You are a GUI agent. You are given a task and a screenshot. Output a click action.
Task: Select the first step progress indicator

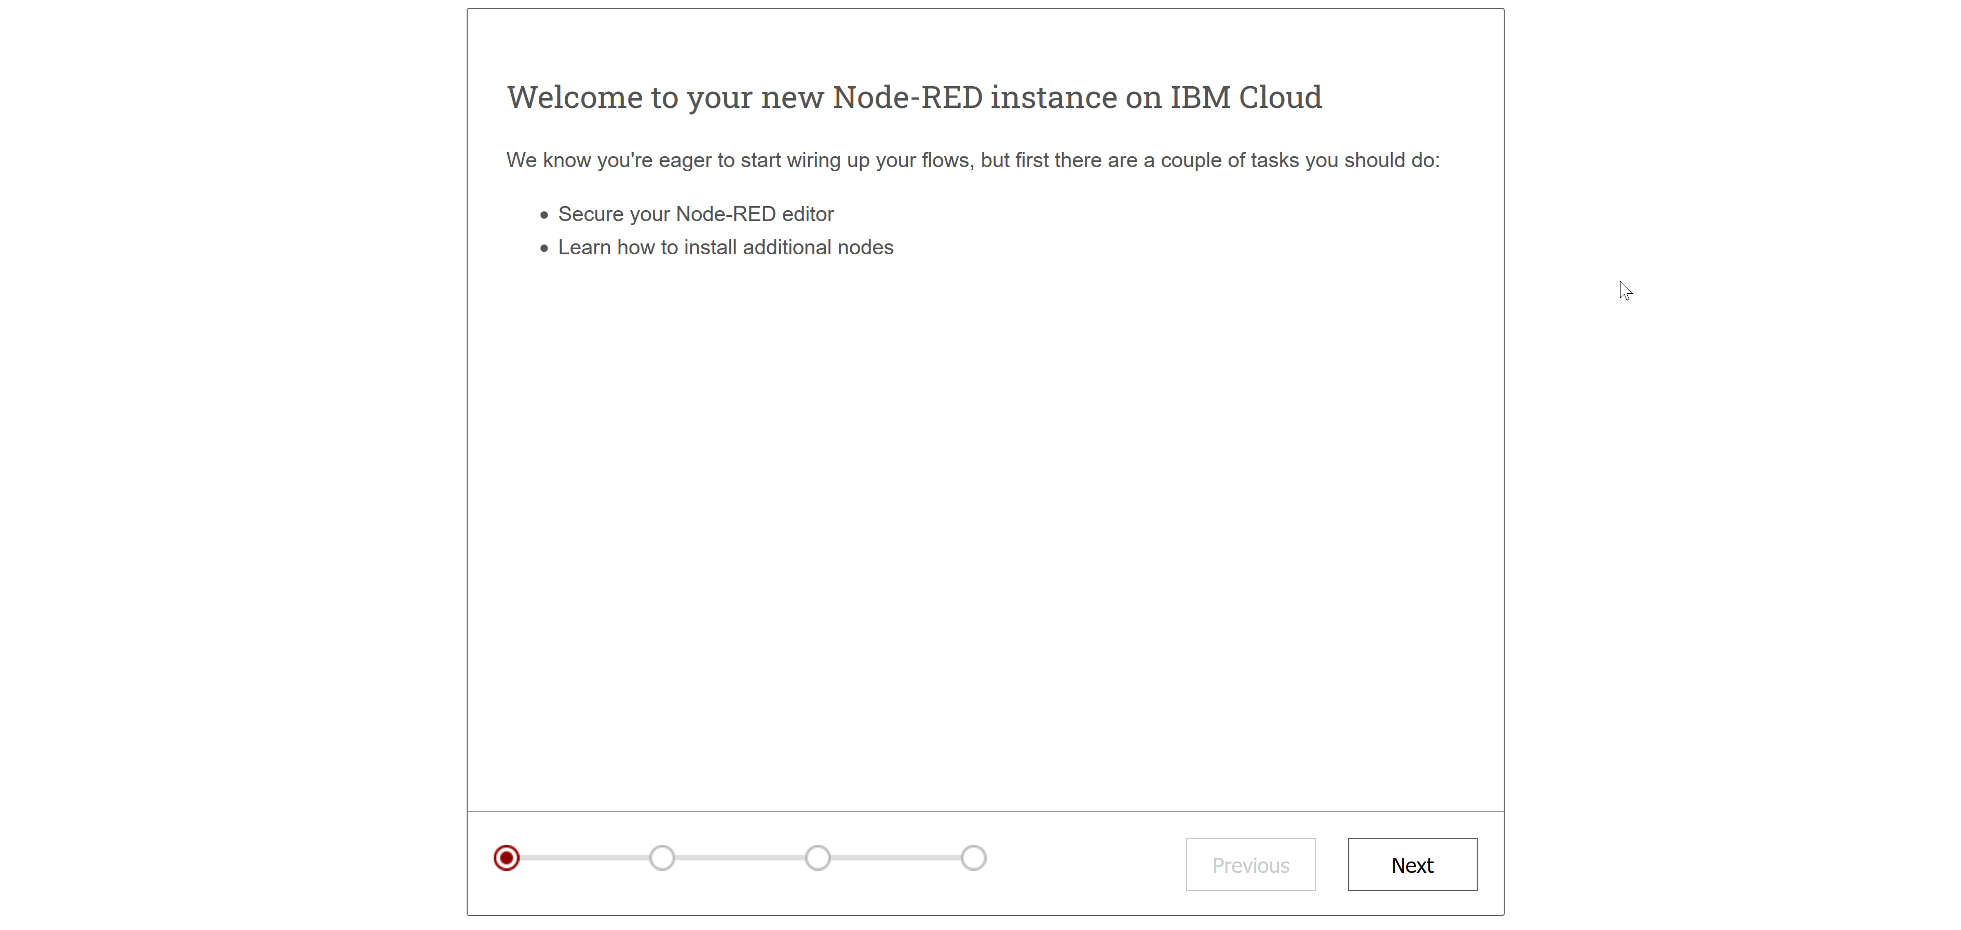(x=506, y=858)
